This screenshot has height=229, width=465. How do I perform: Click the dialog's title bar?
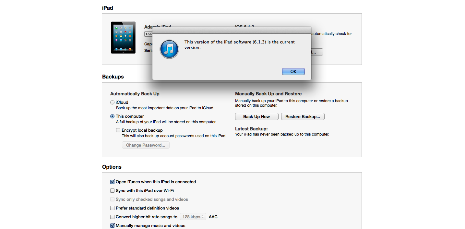pos(232,30)
